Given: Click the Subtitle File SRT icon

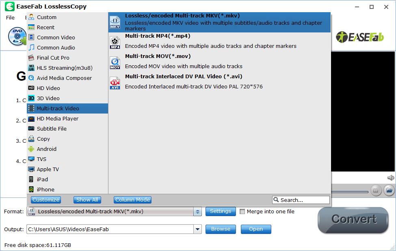Looking at the screenshot, I should coord(31,129).
